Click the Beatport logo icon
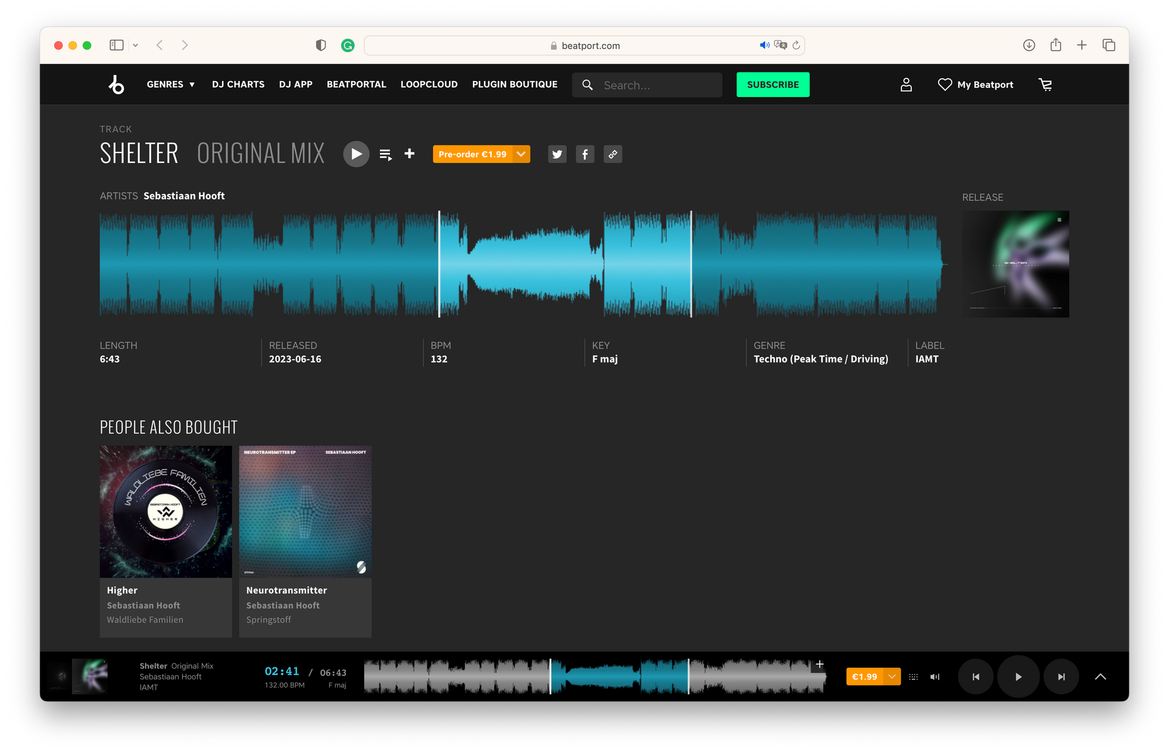The height and width of the screenshot is (754, 1169). coord(116,85)
